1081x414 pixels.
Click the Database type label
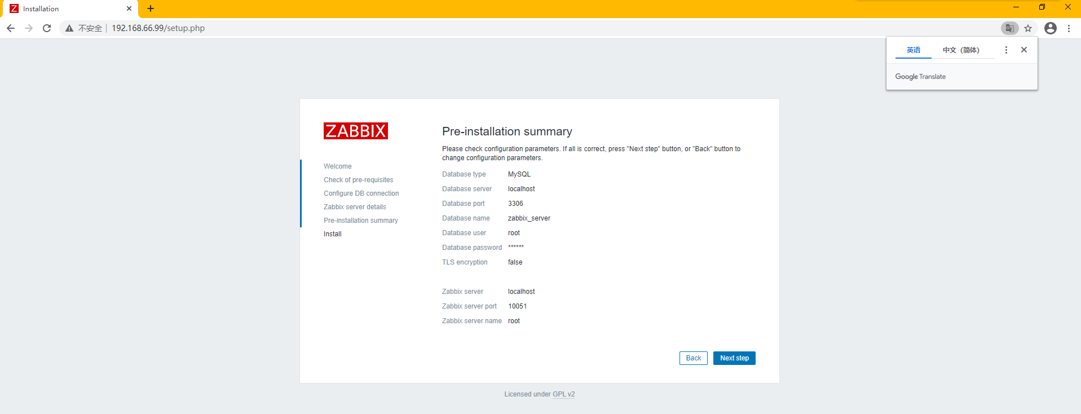pos(464,174)
